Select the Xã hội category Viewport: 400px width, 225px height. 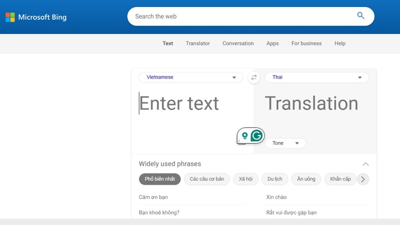pyautogui.click(x=245, y=179)
